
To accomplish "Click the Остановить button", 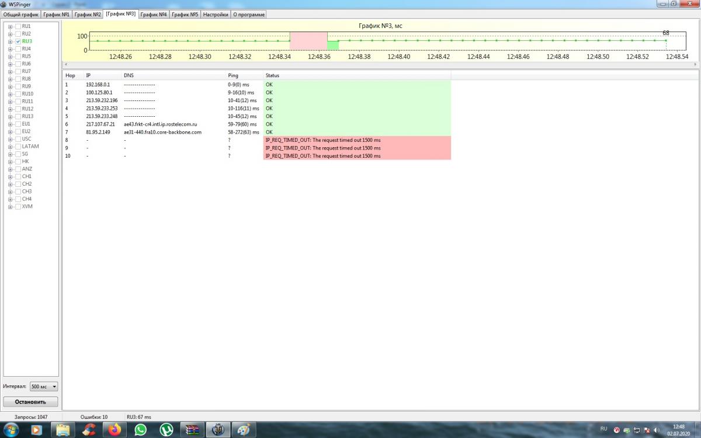I will [30, 402].
